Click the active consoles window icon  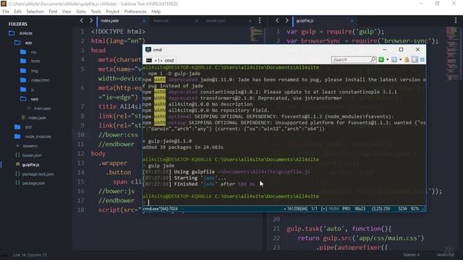[394, 60]
